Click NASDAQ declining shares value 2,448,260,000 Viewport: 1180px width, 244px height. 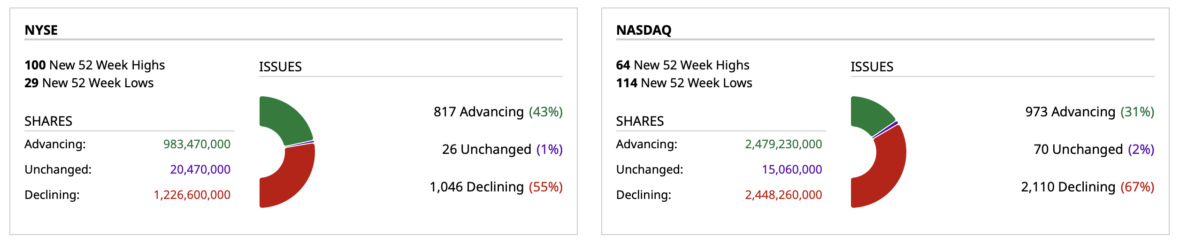coord(783,195)
